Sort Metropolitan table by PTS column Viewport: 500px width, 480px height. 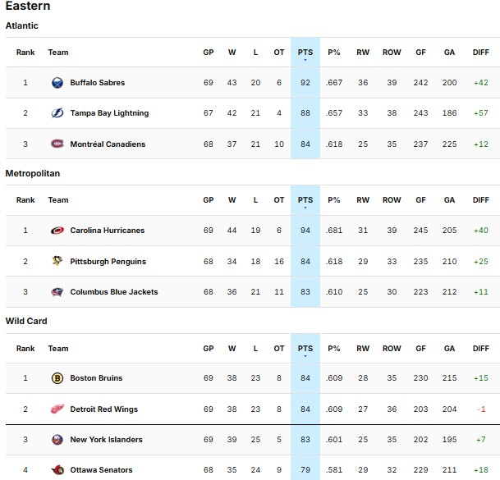(x=305, y=200)
